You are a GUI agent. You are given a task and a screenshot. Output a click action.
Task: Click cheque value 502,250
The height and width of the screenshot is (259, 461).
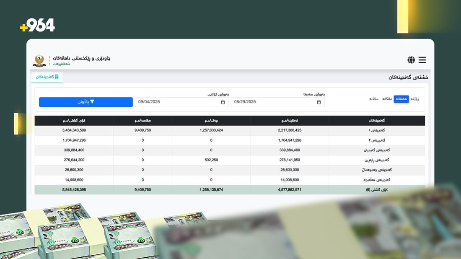pyautogui.click(x=211, y=160)
